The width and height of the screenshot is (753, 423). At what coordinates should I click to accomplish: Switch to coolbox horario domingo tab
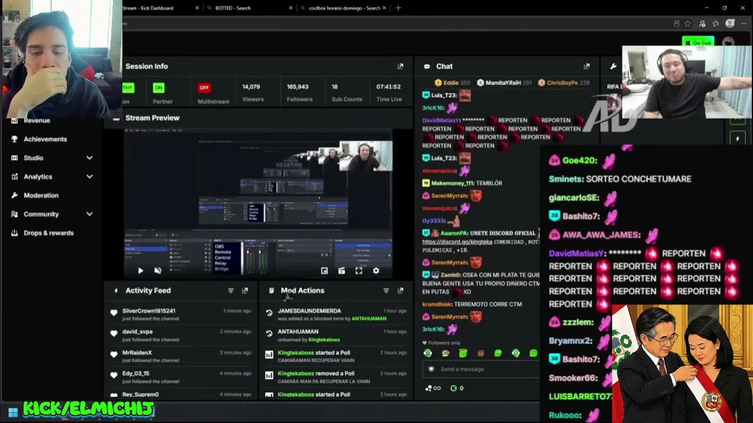pos(344,8)
